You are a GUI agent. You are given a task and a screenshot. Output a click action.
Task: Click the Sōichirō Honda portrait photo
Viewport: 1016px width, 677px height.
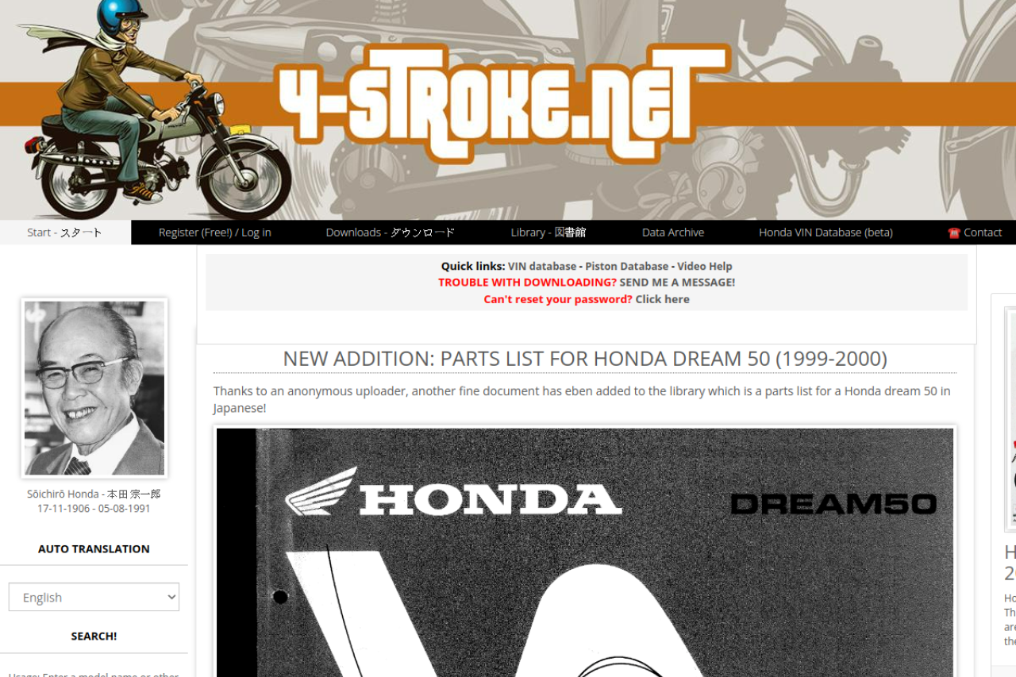click(x=94, y=388)
